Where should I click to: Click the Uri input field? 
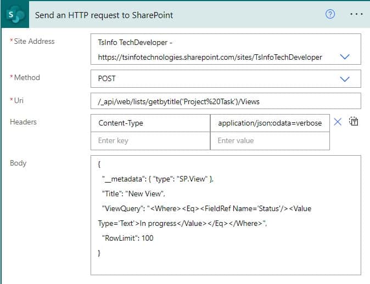click(226, 101)
